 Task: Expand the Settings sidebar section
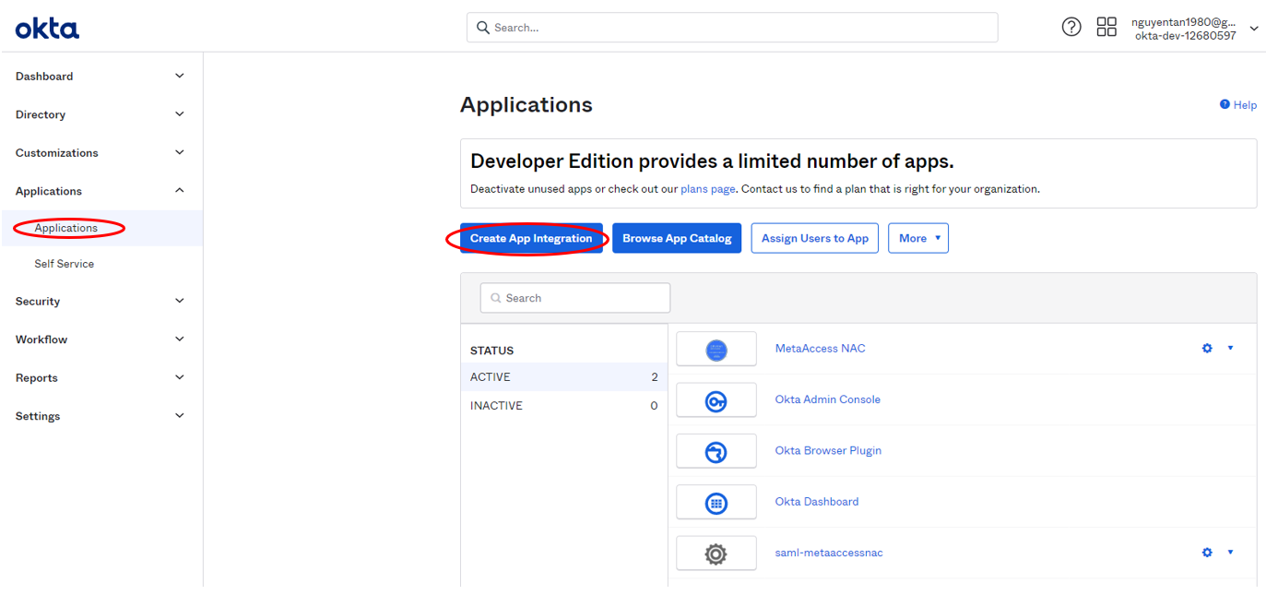click(180, 416)
